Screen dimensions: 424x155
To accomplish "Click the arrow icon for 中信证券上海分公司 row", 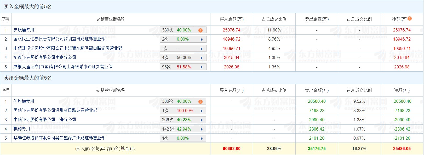I will [202, 120].
